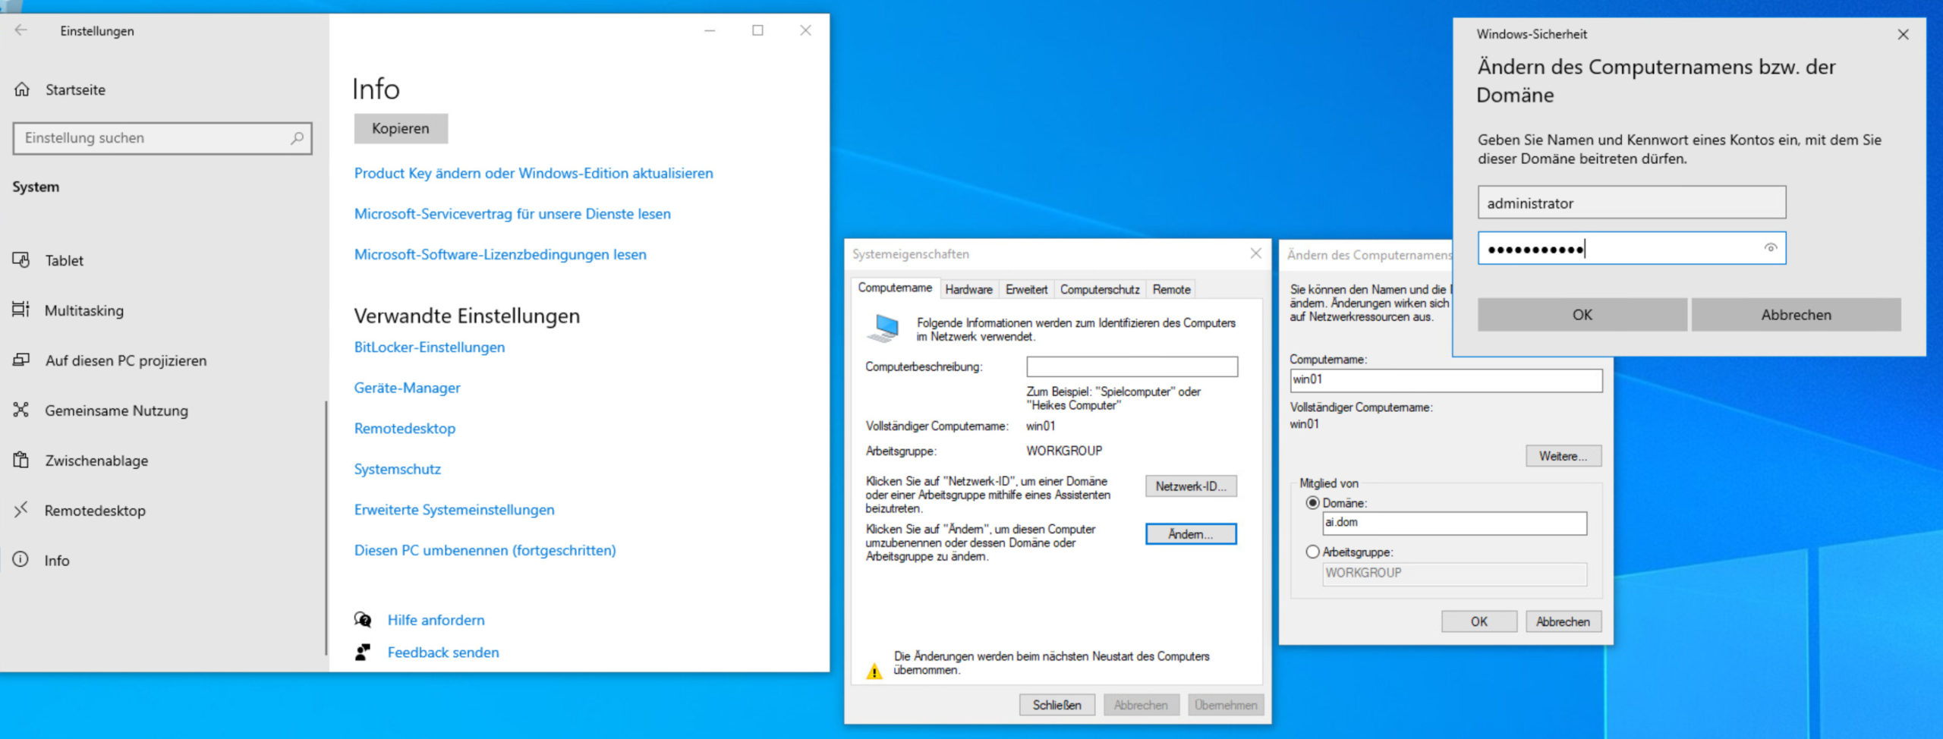Click the Computerbeschreibung text field
The image size is (1943, 739).
[x=1132, y=366]
